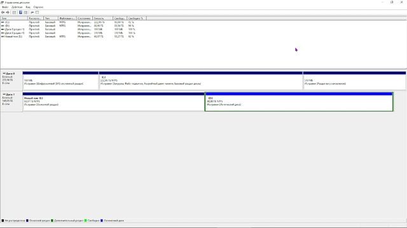Sort by the Тип column header
The height and width of the screenshot is (228, 407).
51,18
